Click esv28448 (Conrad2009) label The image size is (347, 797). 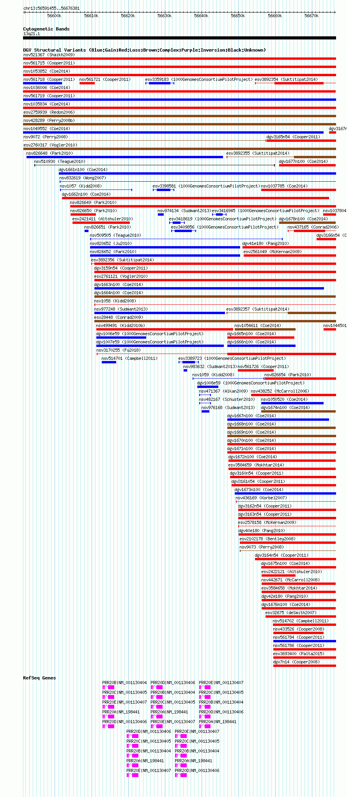tap(119, 317)
